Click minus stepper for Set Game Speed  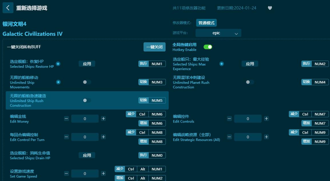pos(66,173)
